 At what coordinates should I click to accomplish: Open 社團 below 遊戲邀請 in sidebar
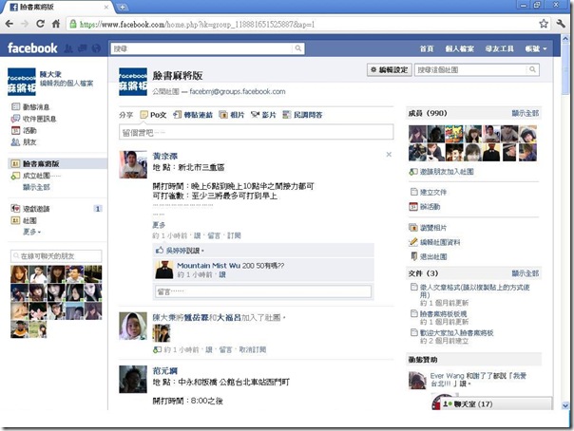click(24, 220)
